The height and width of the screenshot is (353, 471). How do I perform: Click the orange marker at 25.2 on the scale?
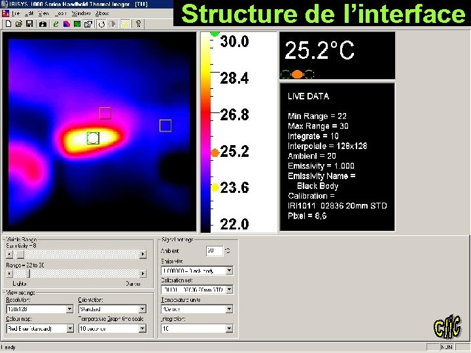pyautogui.click(x=215, y=153)
